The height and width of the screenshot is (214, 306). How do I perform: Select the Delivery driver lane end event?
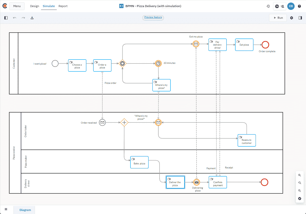click(x=264, y=182)
